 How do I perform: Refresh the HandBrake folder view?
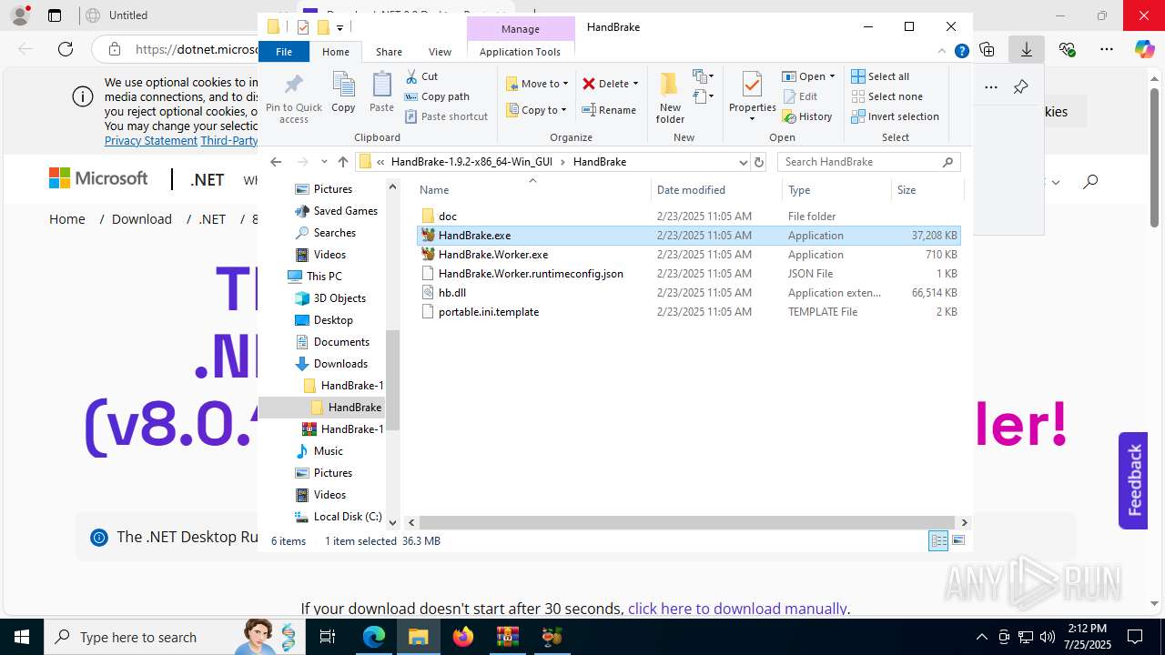click(x=759, y=162)
